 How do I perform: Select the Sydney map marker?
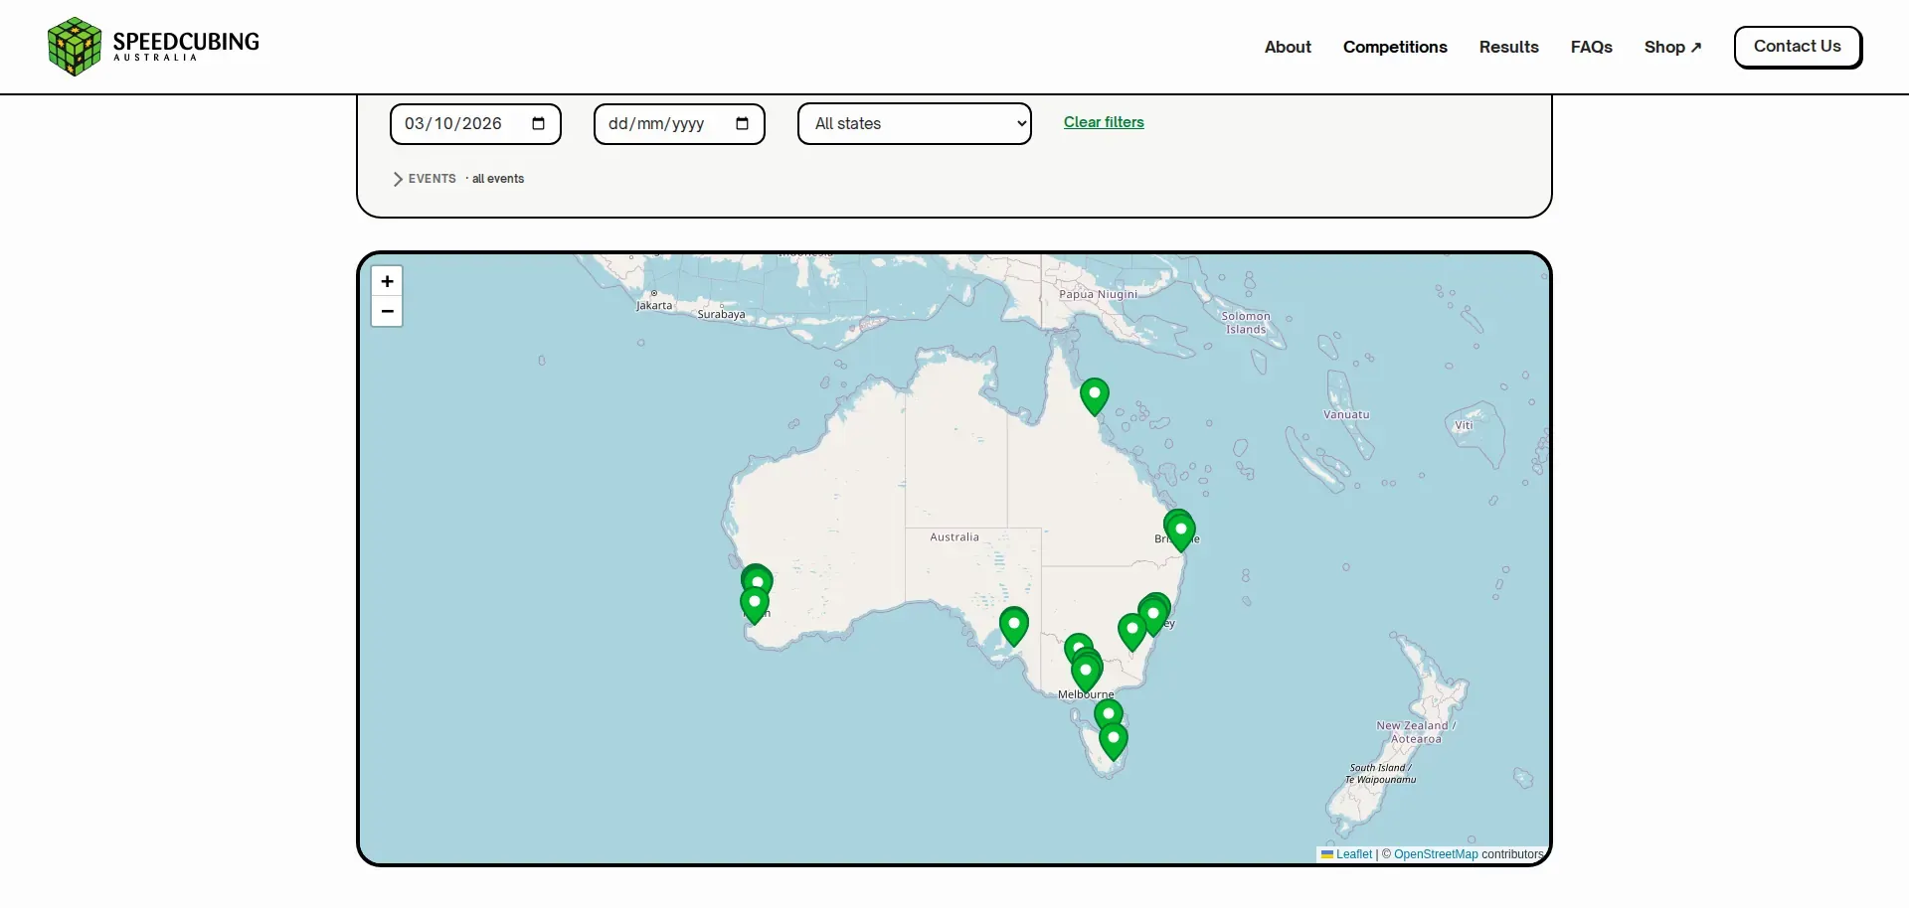tap(1153, 616)
